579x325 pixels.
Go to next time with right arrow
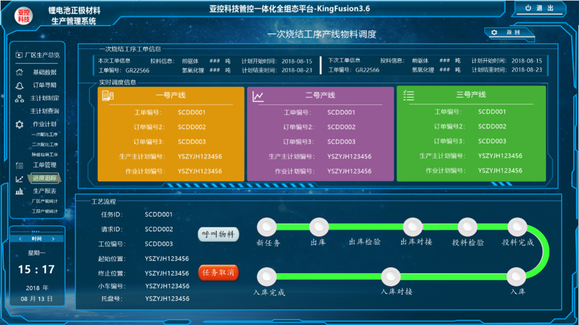point(53,239)
